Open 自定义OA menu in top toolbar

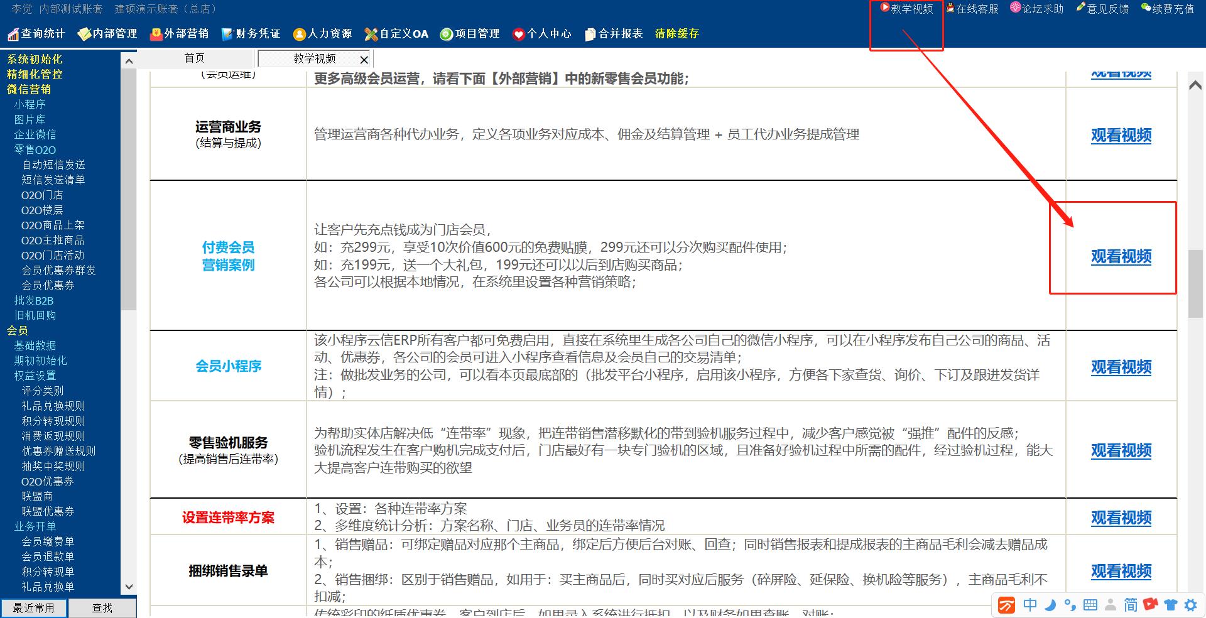[x=396, y=34]
